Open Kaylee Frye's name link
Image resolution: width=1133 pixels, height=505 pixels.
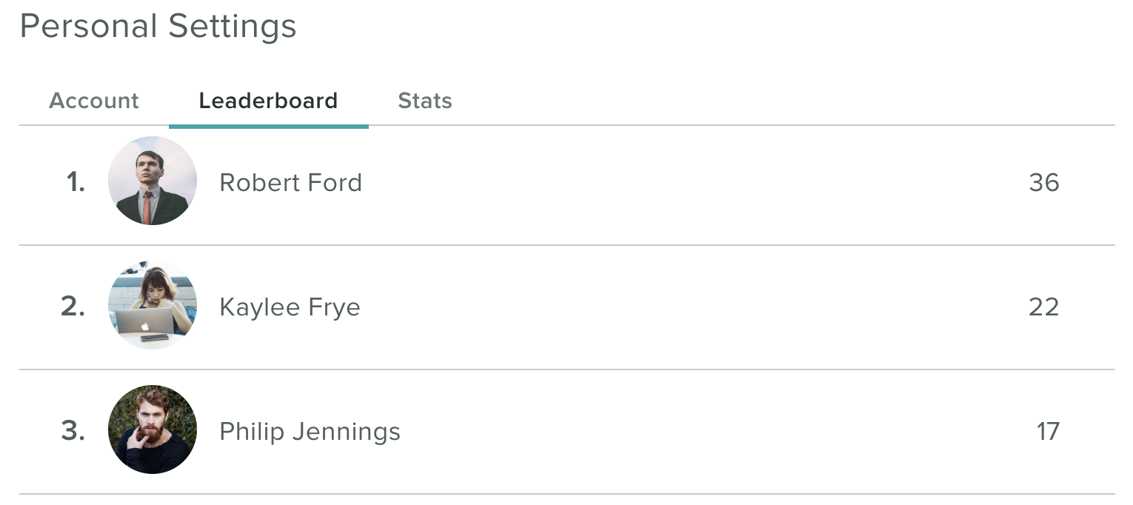click(290, 307)
